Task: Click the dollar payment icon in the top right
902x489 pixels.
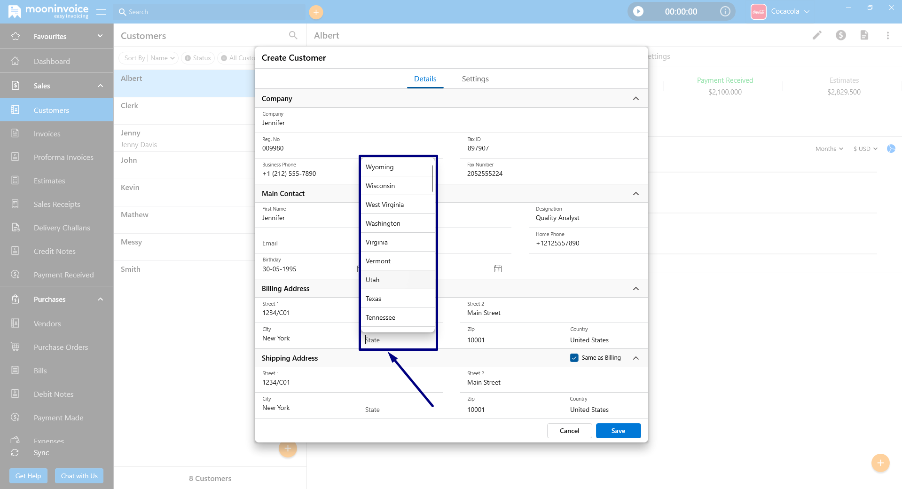Action: 841,35
